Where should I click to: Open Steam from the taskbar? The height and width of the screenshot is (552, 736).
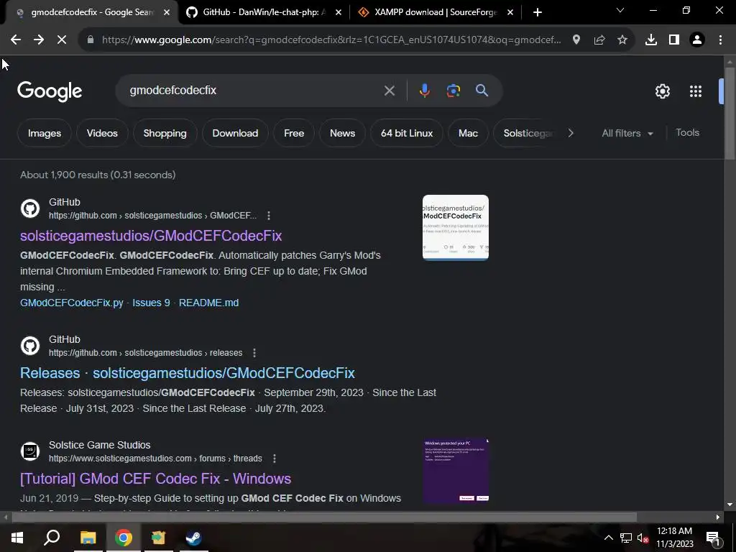tap(193, 538)
